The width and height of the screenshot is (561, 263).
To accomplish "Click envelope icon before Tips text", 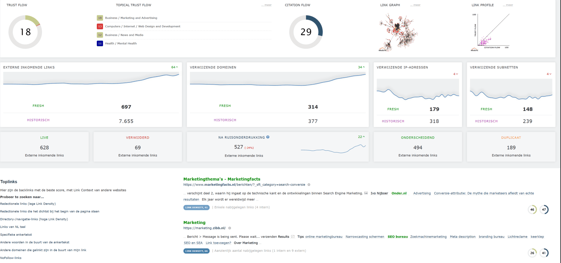I will coord(293,237).
